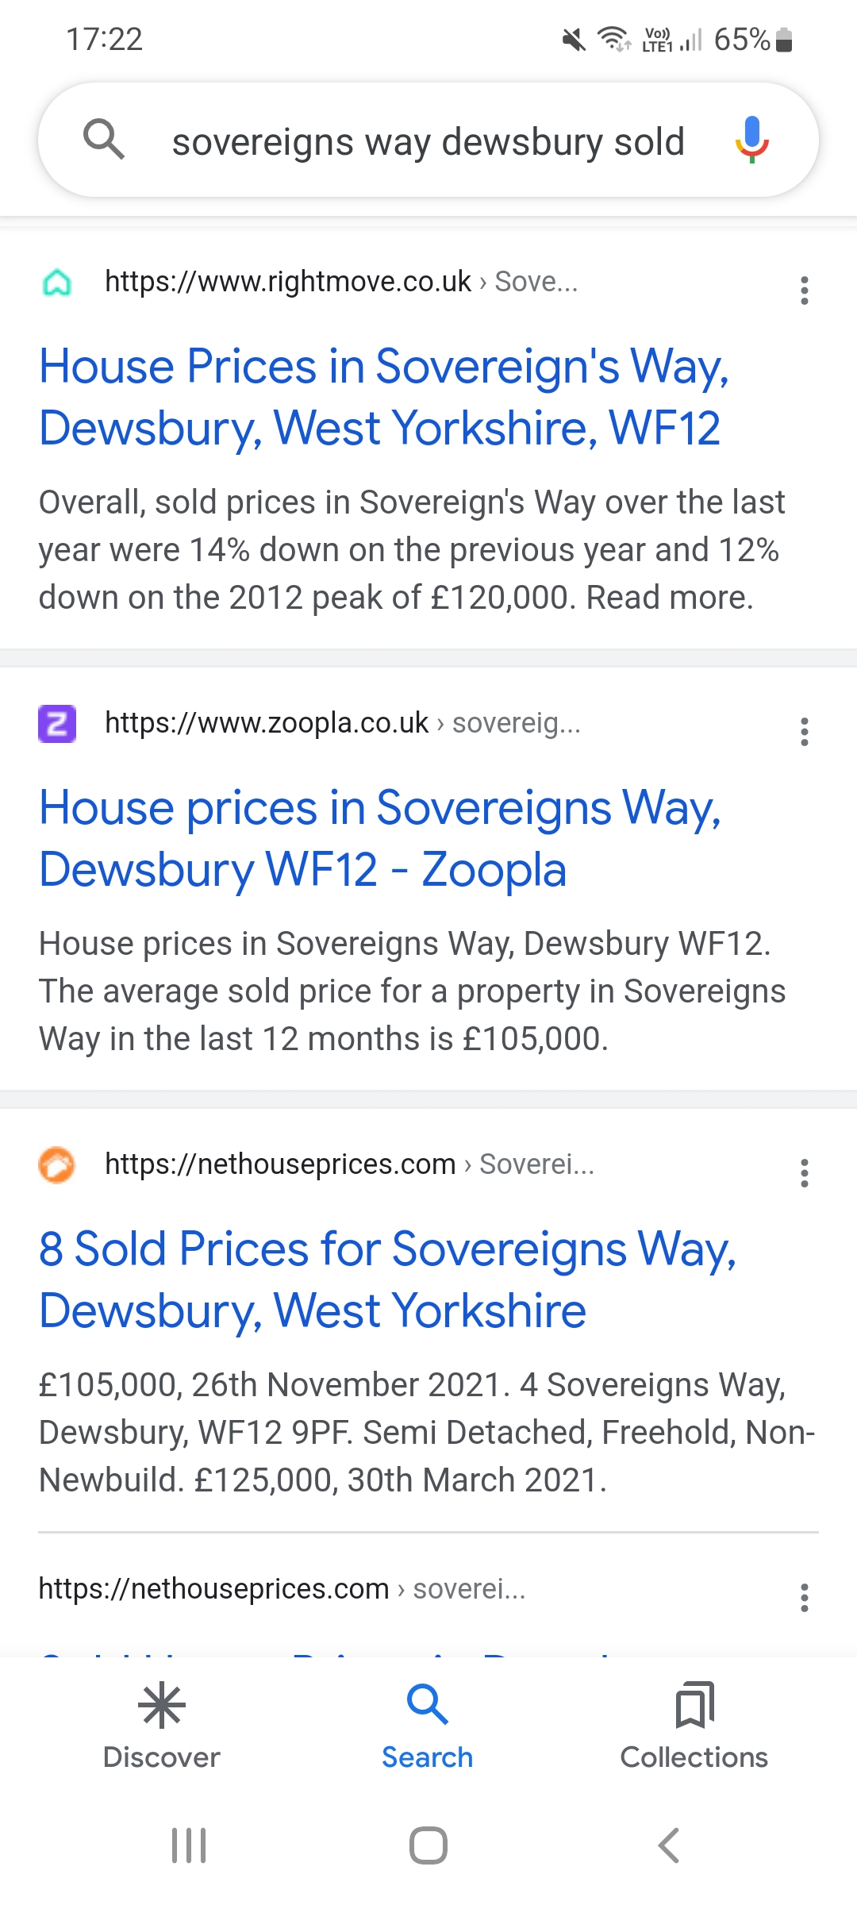Open Rightmove result options menu
The width and height of the screenshot is (857, 1905).
coord(804,291)
